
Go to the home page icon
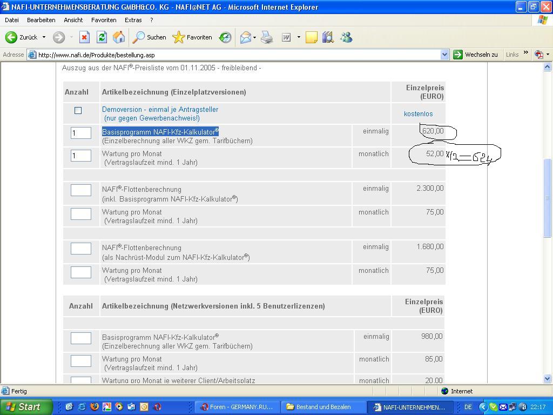click(119, 37)
